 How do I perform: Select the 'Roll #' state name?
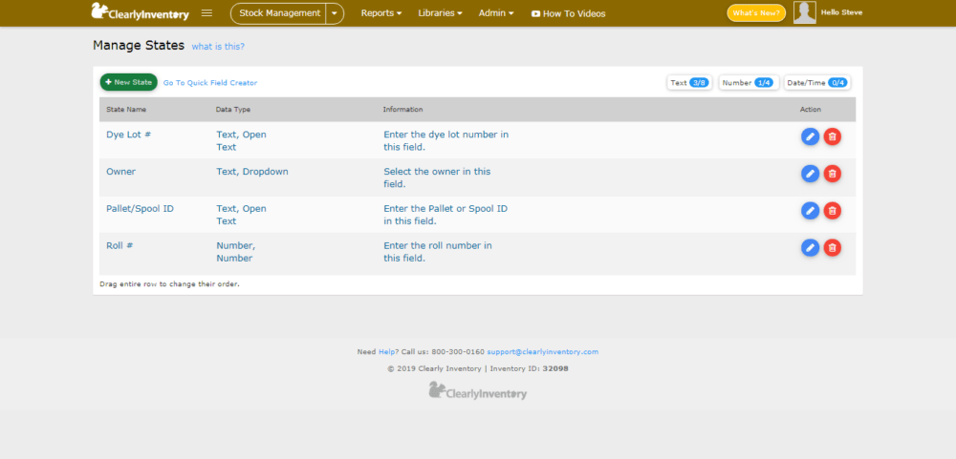pos(120,245)
